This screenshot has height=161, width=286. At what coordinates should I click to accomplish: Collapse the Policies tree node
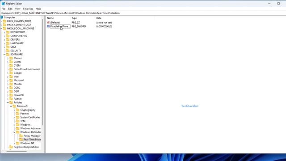point(8,102)
